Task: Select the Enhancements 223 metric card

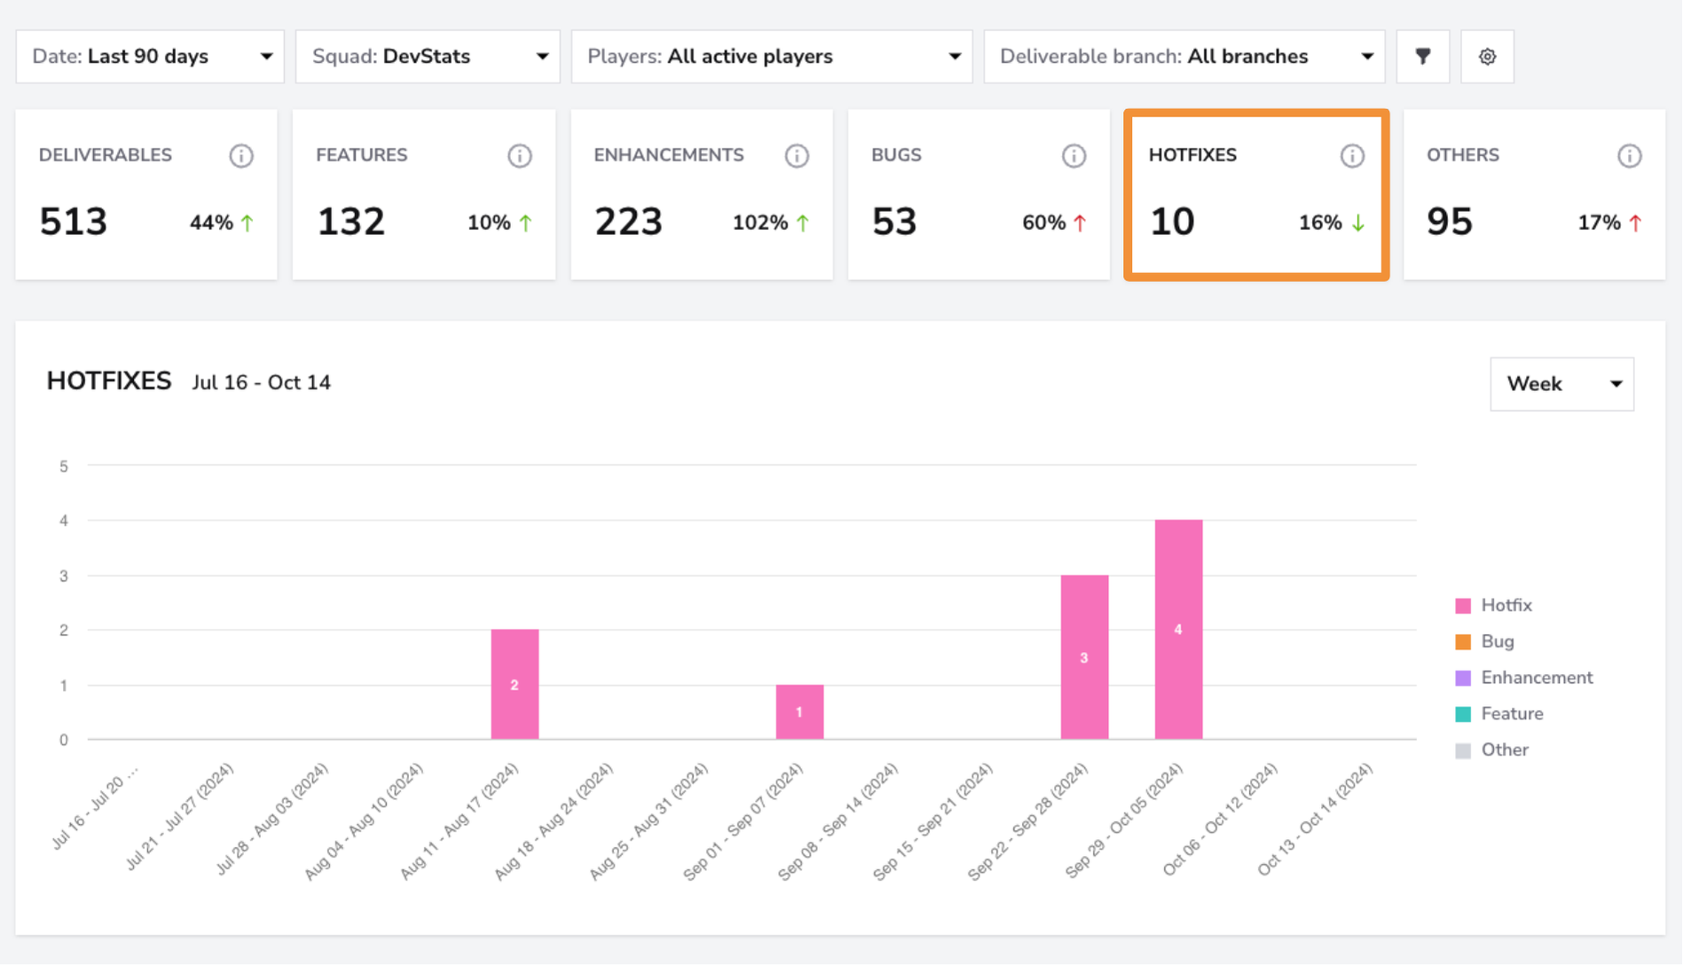Action: (x=702, y=195)
